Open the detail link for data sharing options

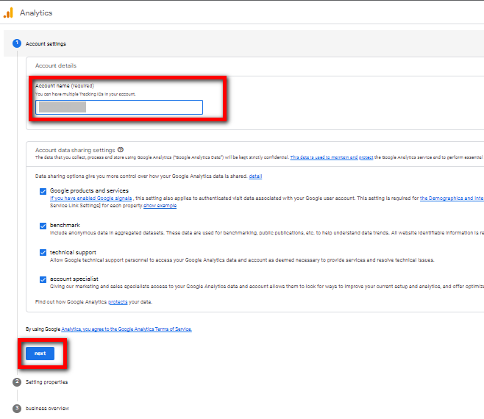pyautogui.click(x=255, y=176)
